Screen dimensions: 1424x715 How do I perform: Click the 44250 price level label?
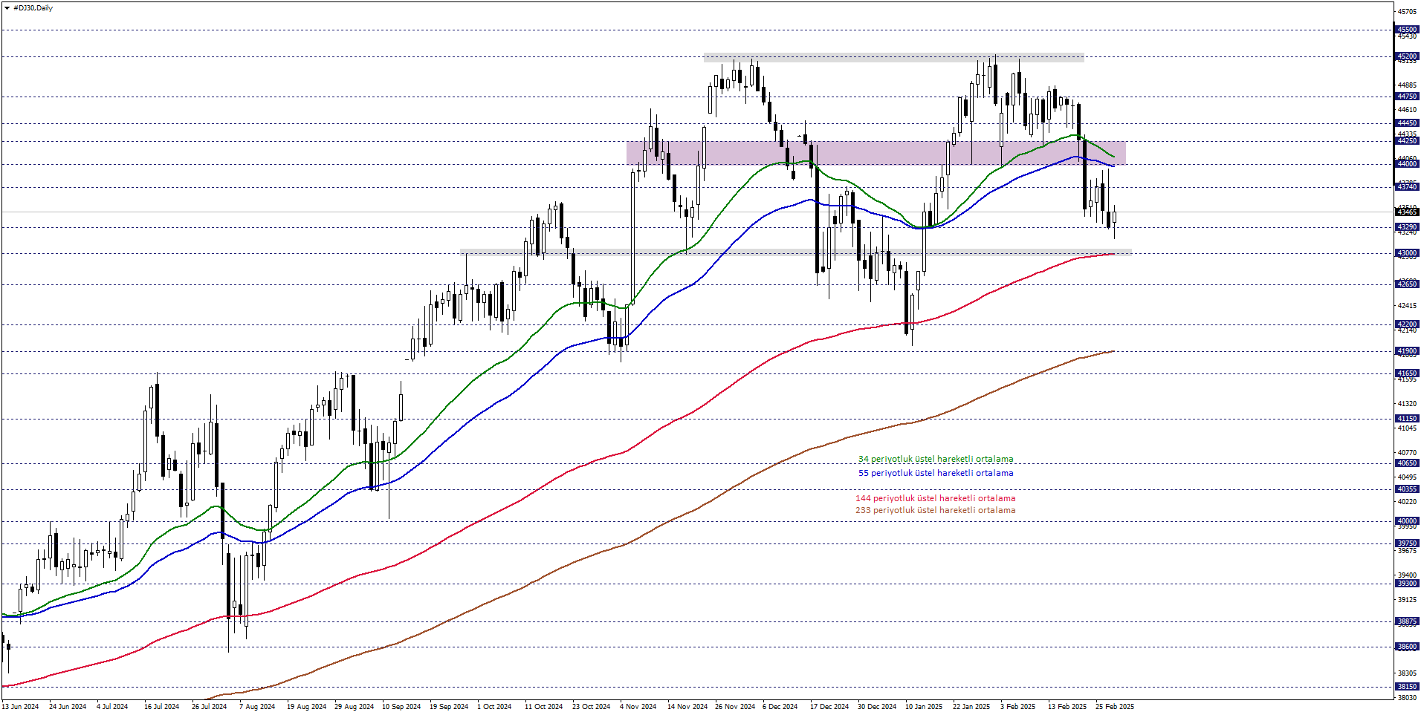pyautogui.click(x=1407, y=141)
